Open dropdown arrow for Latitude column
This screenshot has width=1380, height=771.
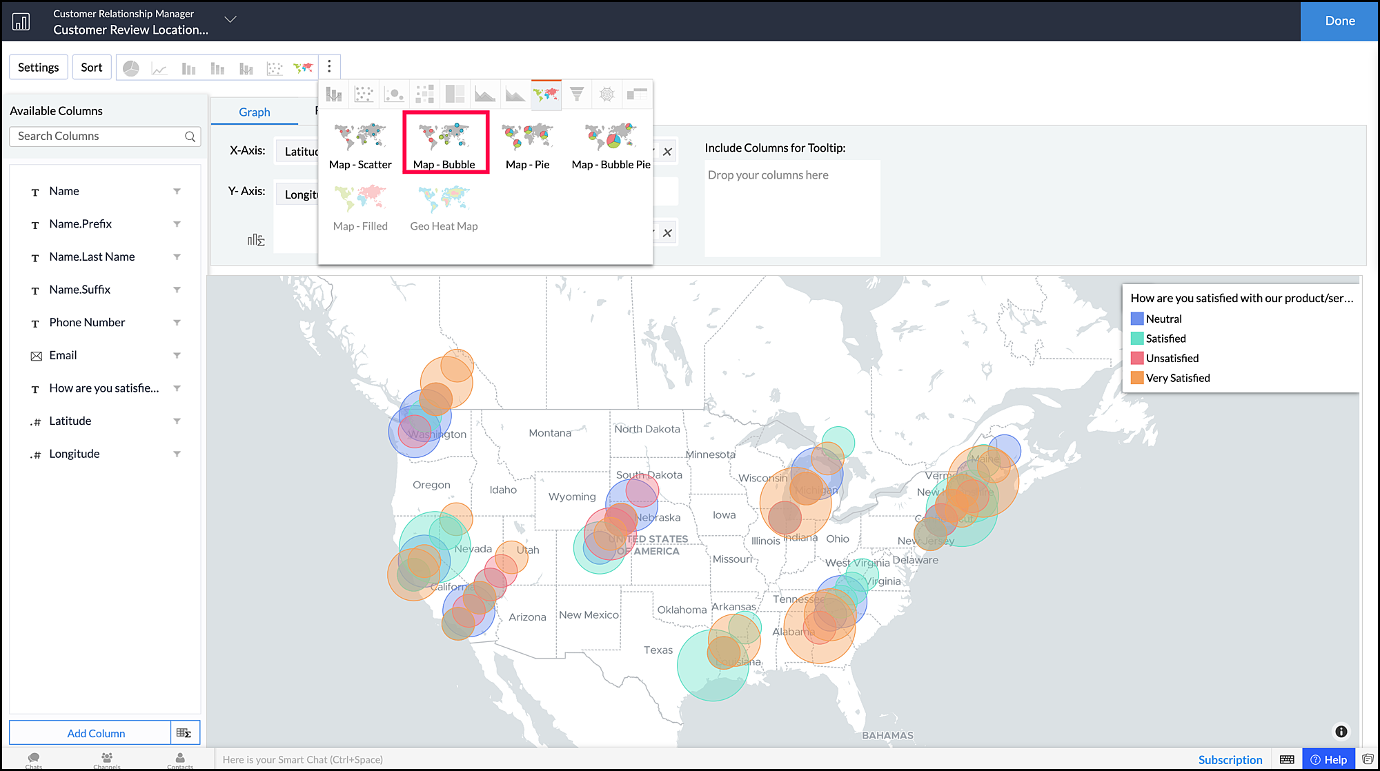click(x=177, y=421)
